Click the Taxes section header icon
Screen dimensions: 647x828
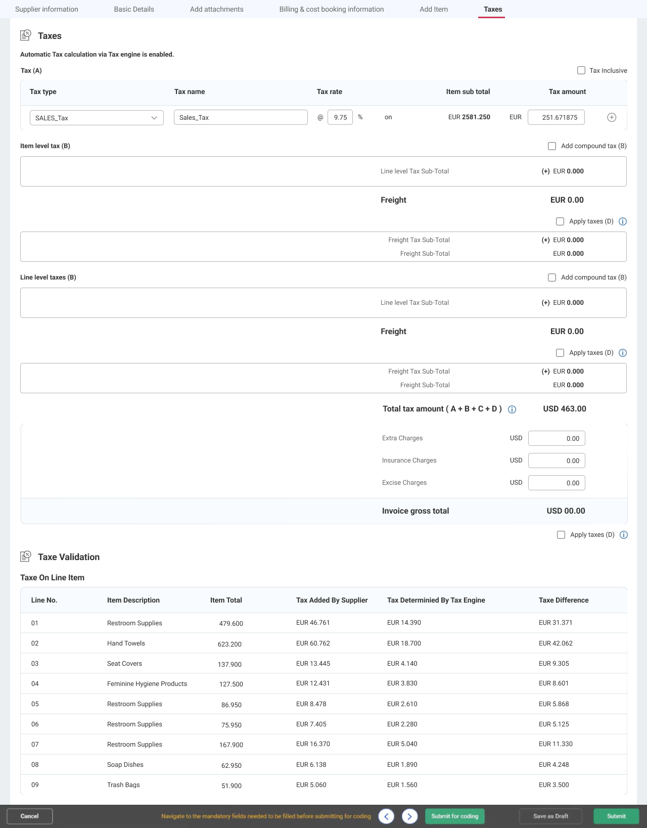point(25,35)
